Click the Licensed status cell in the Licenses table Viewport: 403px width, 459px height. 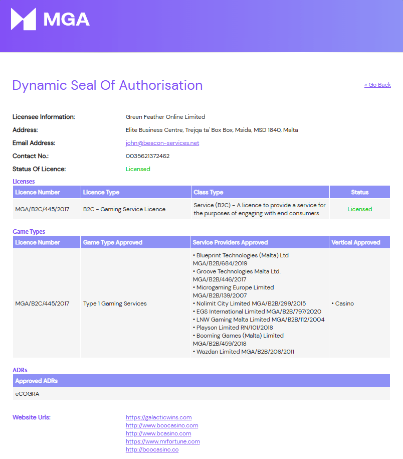point(360,209)
